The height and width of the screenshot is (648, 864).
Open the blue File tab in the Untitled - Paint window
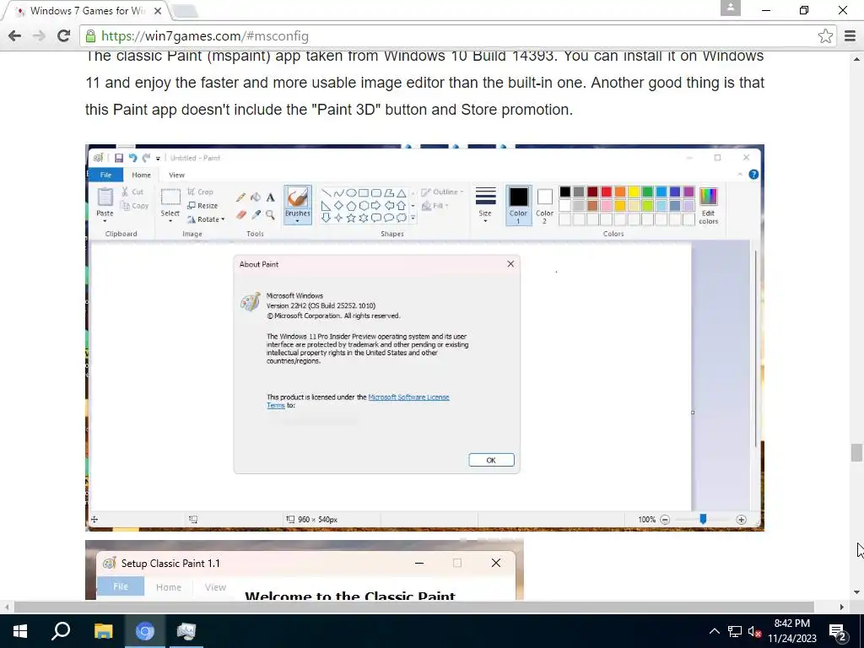[x=105, y=175]
